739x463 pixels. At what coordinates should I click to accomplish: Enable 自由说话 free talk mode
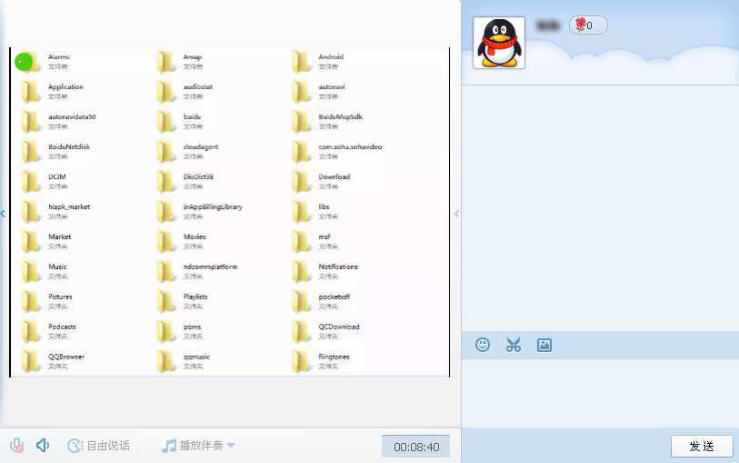pos(98,446)
